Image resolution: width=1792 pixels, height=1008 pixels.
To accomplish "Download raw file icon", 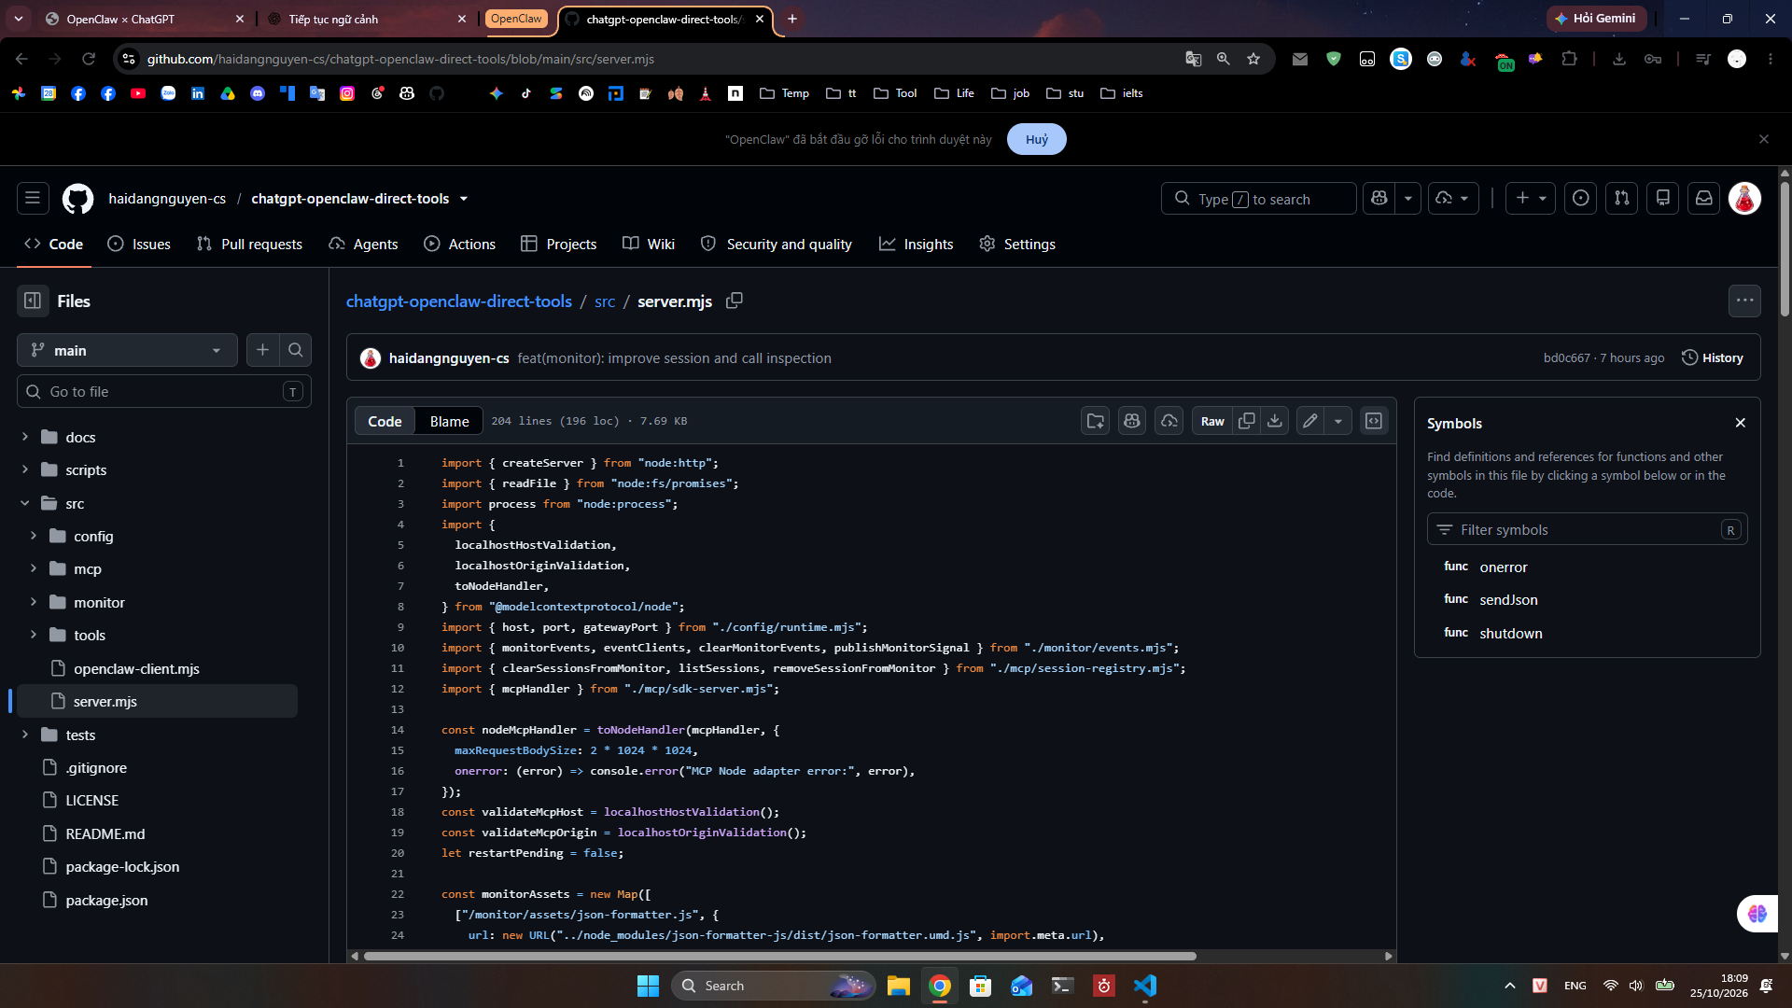I will [x=1275, y=421].
